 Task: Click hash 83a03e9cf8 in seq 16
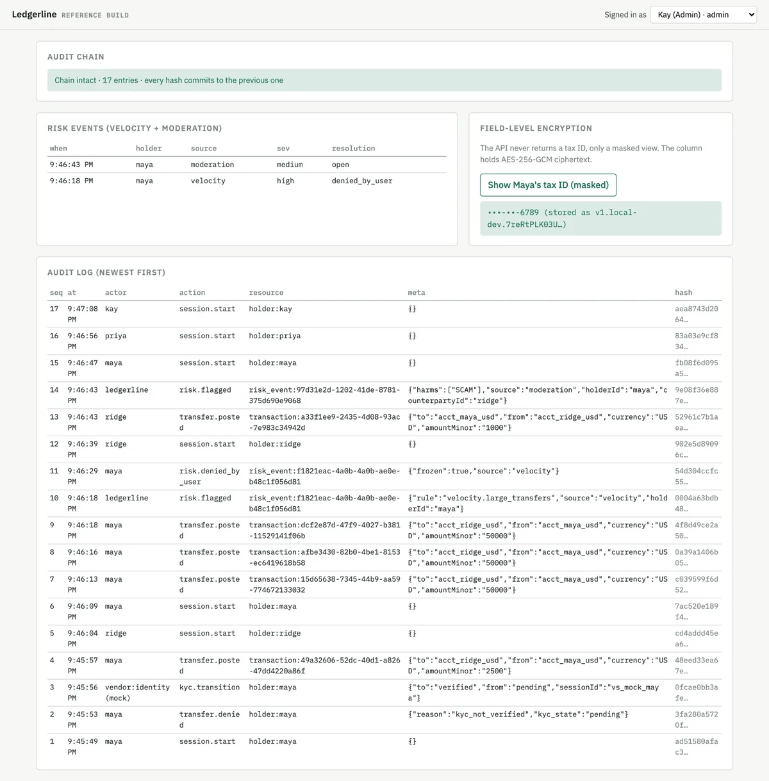[x=697, y=341]
